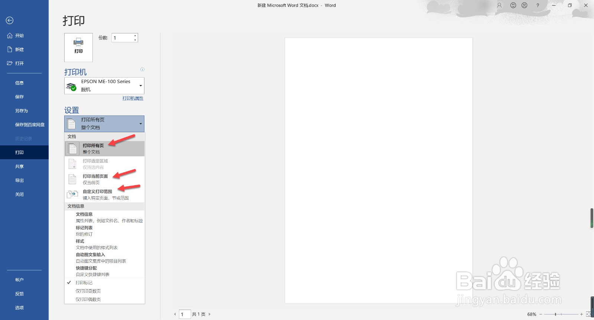Image resolution: width=594 pixels, height=320 pixels.
Task: Click the zoom out minus button
Action: [541, 314]
